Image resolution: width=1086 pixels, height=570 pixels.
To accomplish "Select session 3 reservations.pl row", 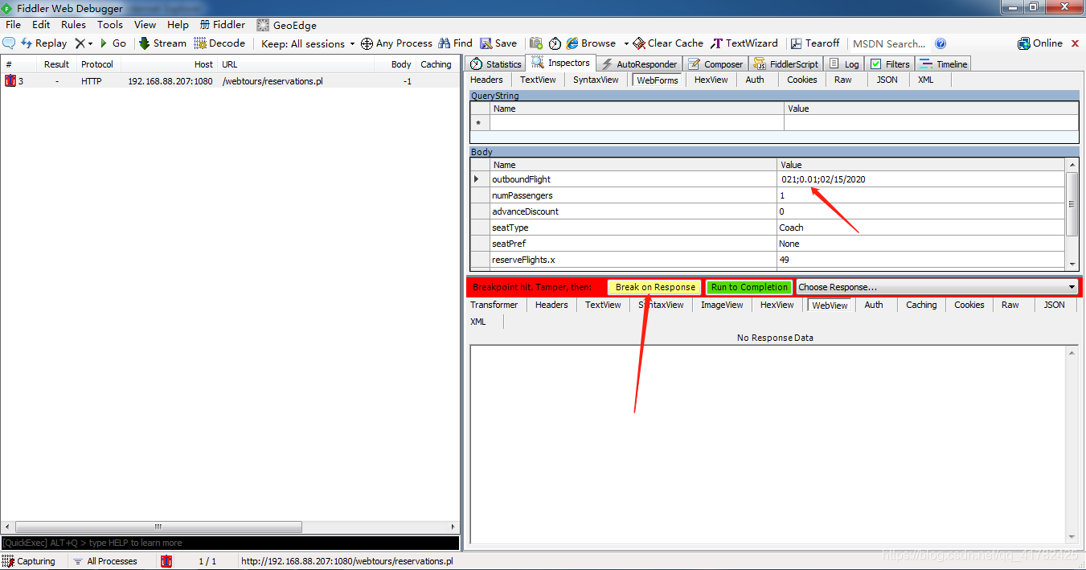I will click(x=230, y=81).
